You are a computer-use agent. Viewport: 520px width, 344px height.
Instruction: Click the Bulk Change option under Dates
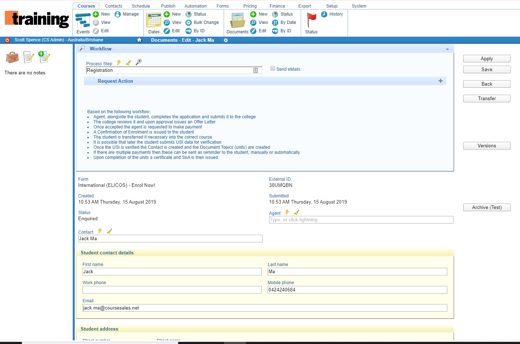pyautogui.click(x=206, y=22)
